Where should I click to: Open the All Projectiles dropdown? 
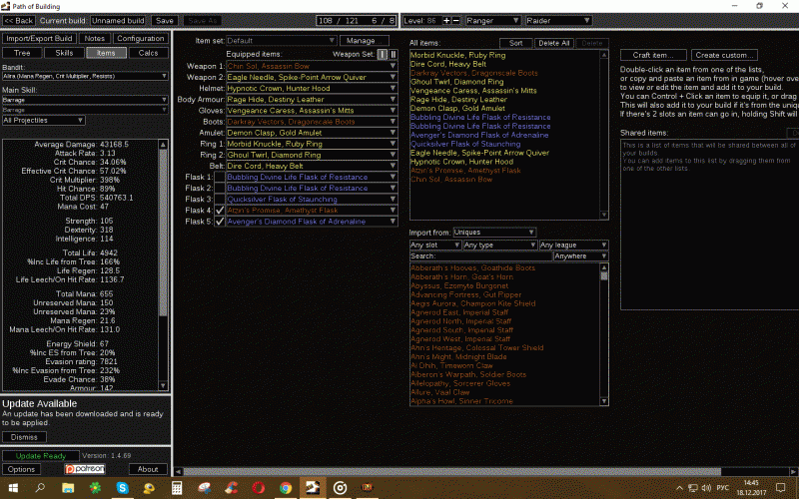(43, 120)
